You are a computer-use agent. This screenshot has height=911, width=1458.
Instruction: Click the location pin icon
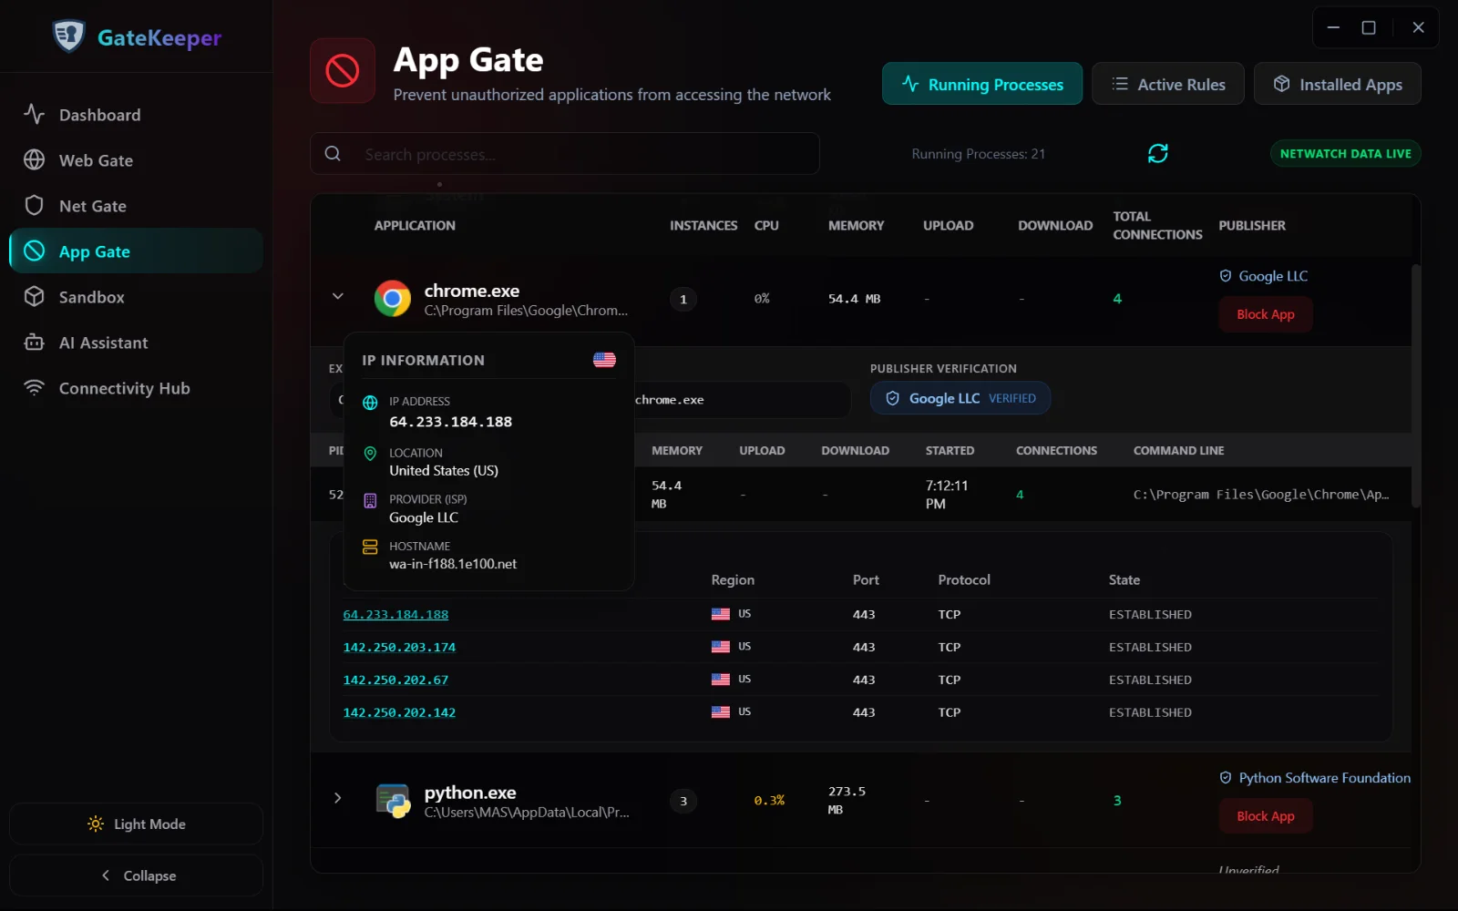click(x=370, y=453)
